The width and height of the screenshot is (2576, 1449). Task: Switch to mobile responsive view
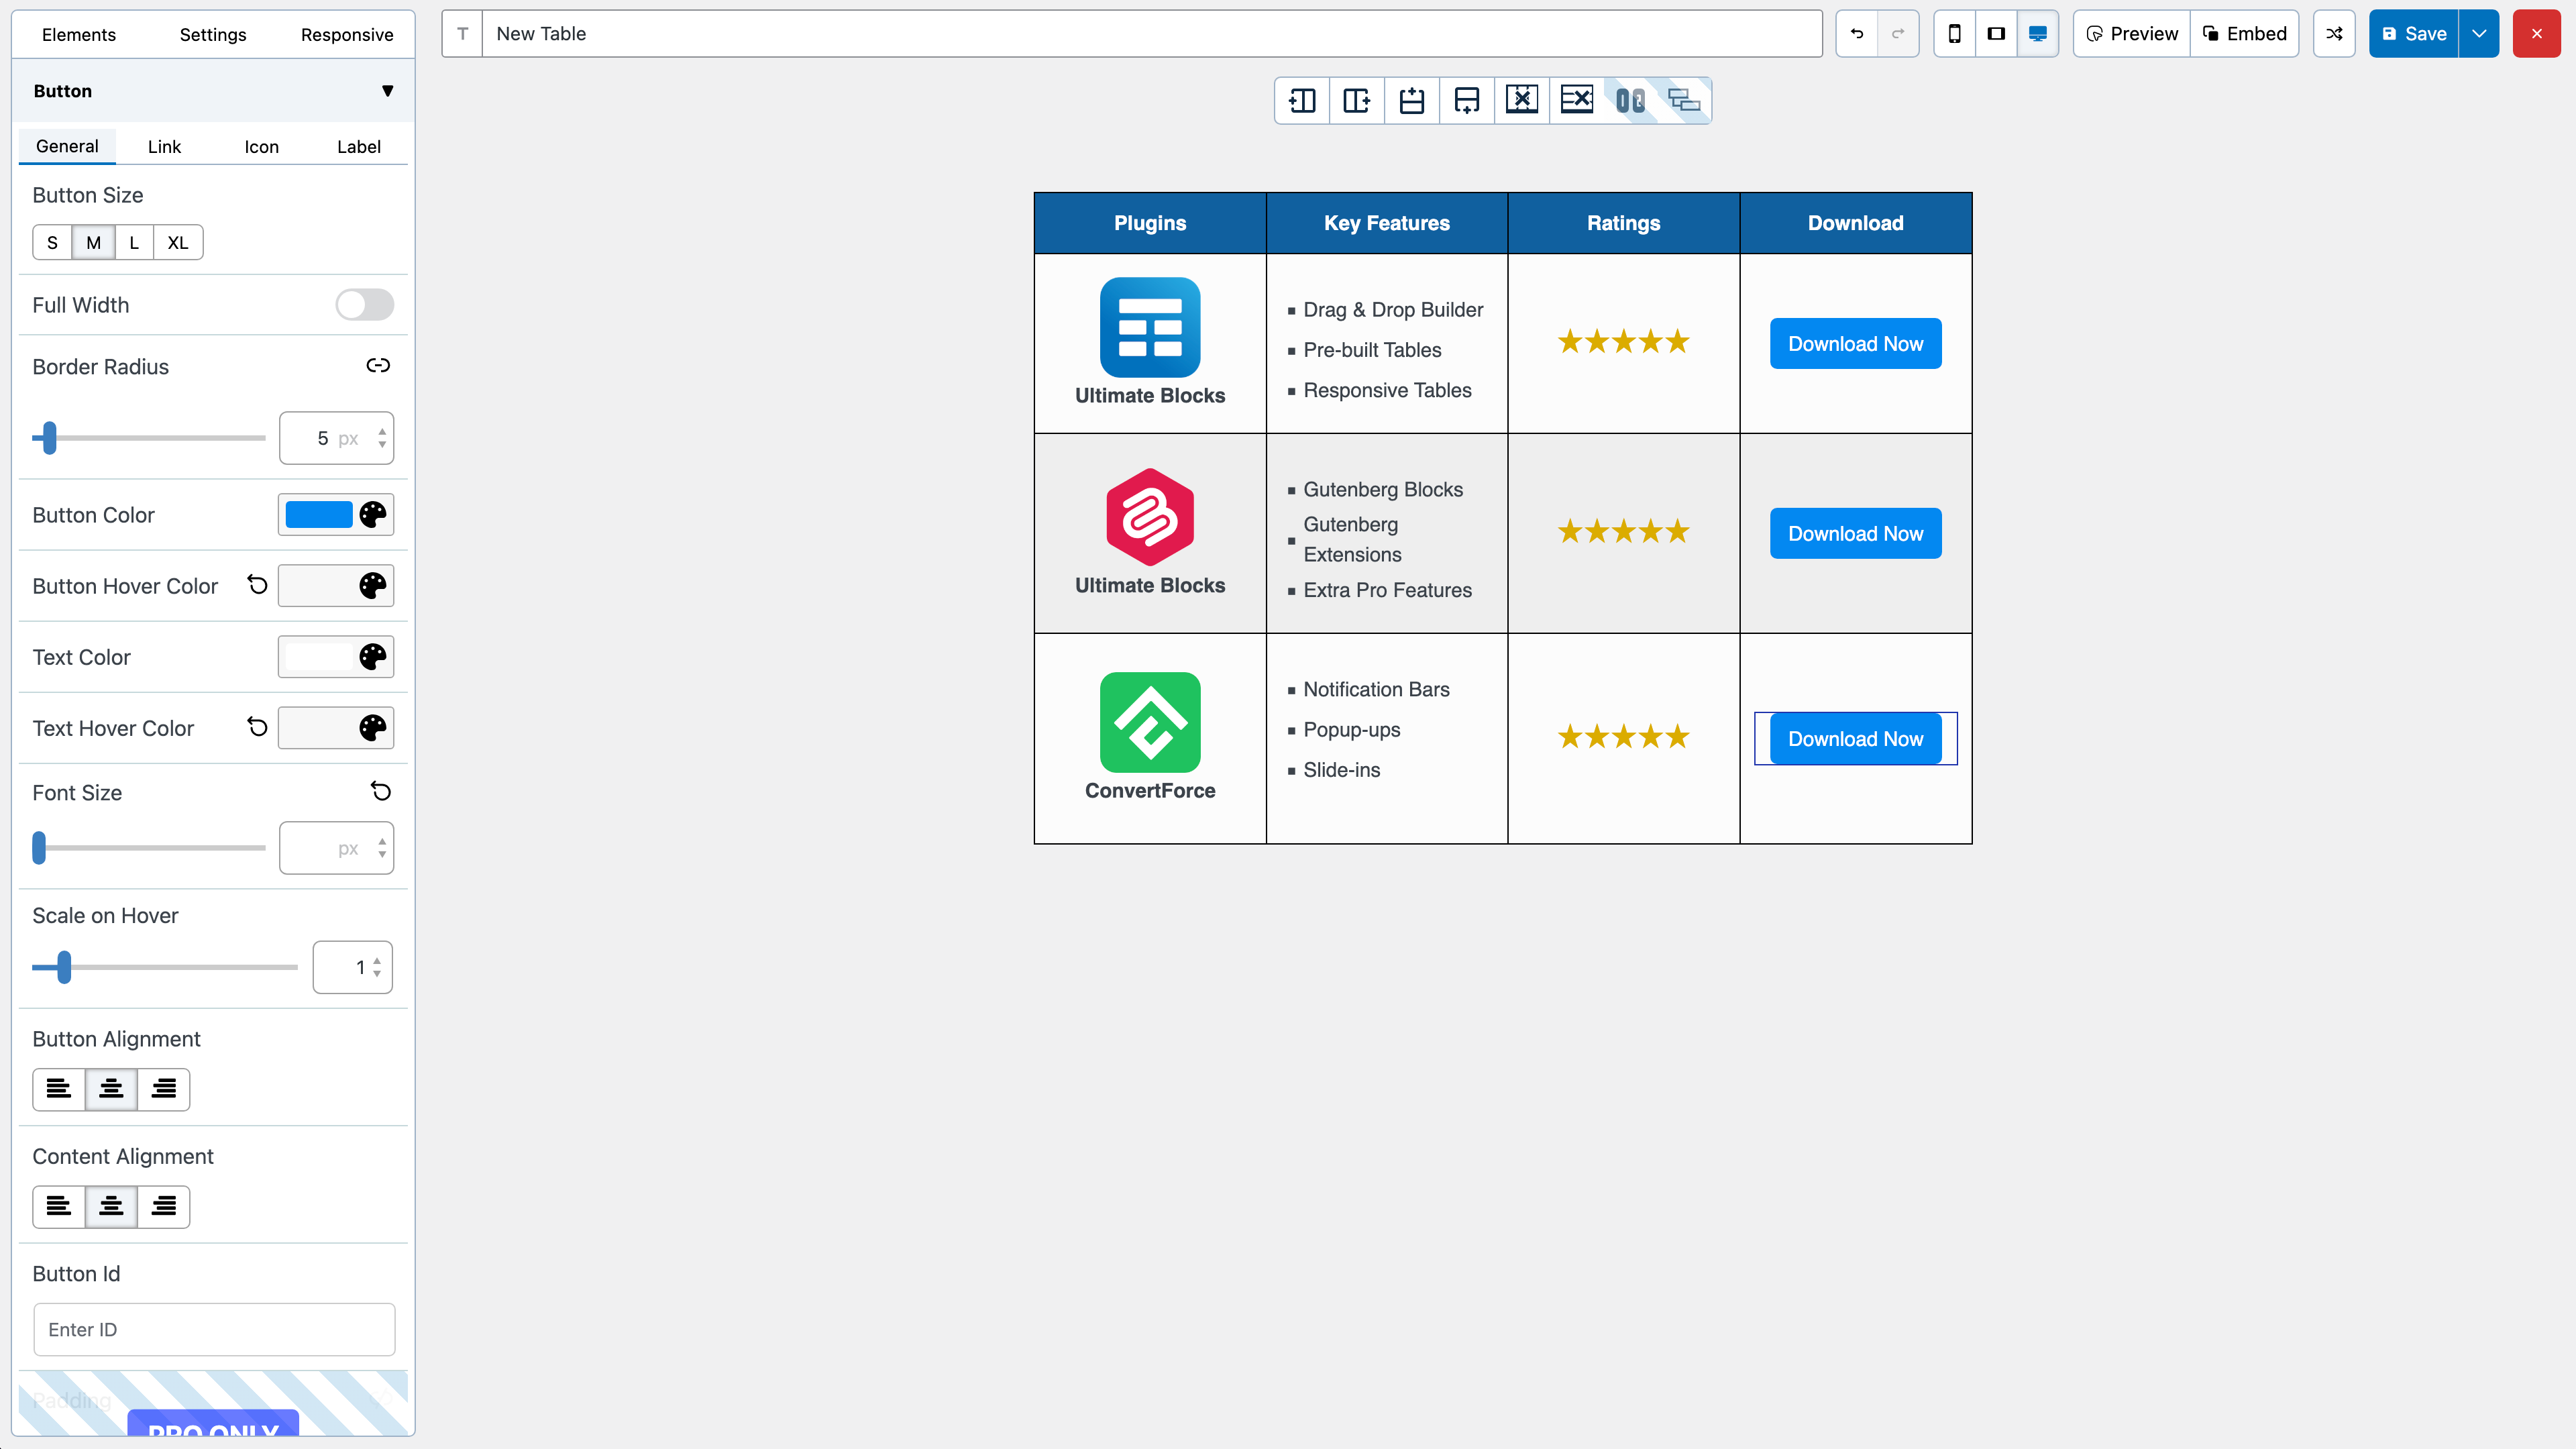click(1954, 34)
